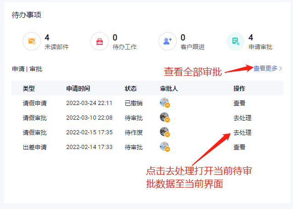
Task: Select the 2022-02-15 17:35 time cell
Action: click(89, 132)
